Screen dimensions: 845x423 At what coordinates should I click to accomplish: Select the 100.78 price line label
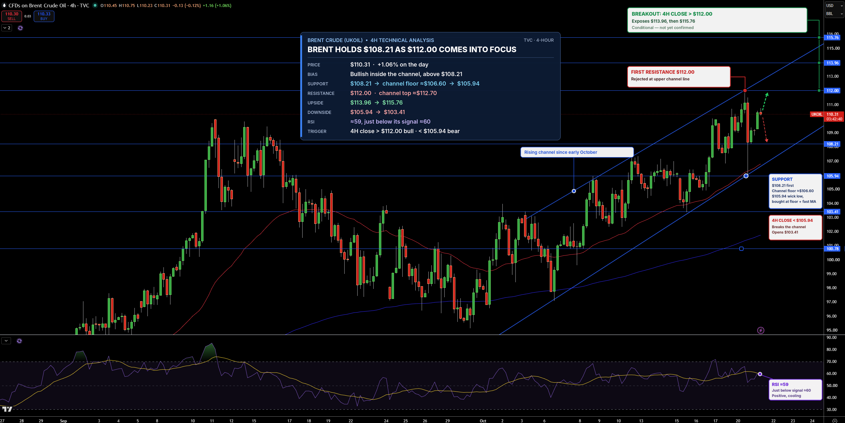pyautogui.click(x=833, y=249)
